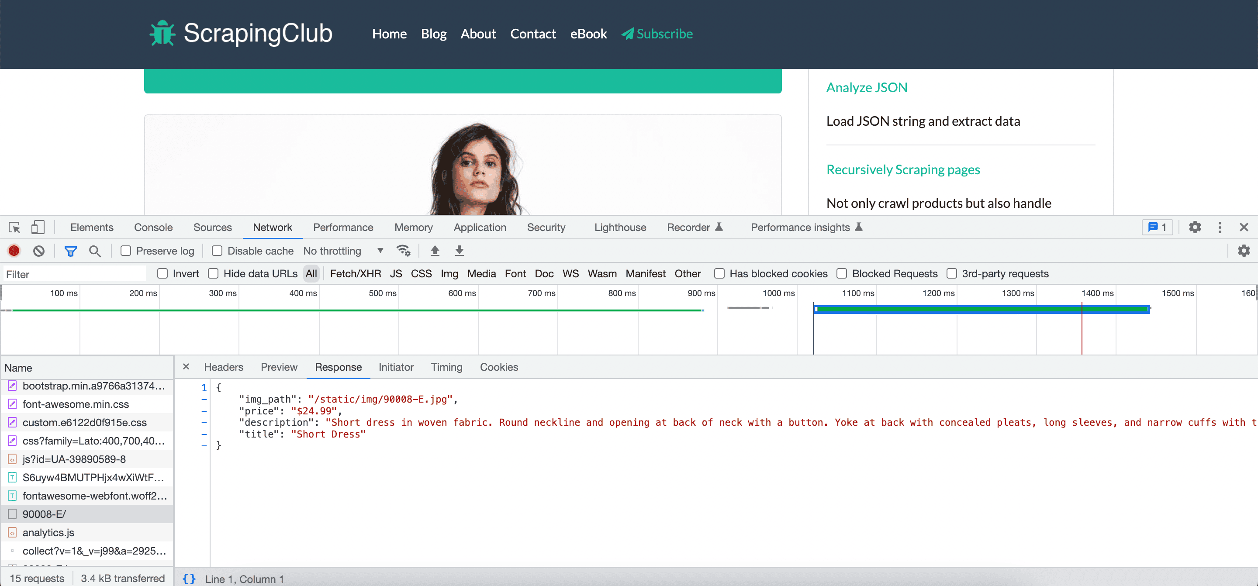The height and width of the screenshot is (586, 1258).
Task: Open network conditions wifi icon
Action: point(403,251)
